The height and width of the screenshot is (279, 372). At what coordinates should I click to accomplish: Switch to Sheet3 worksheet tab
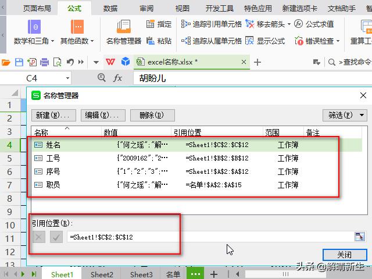click(x=141, y=274)
